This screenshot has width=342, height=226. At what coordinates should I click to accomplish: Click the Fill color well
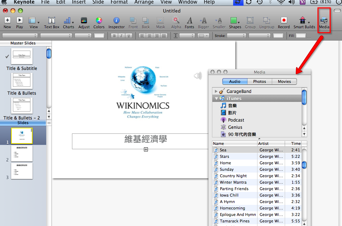point(301,36)
